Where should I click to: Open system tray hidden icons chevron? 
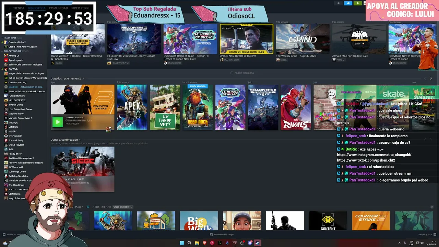pos(400,243)
